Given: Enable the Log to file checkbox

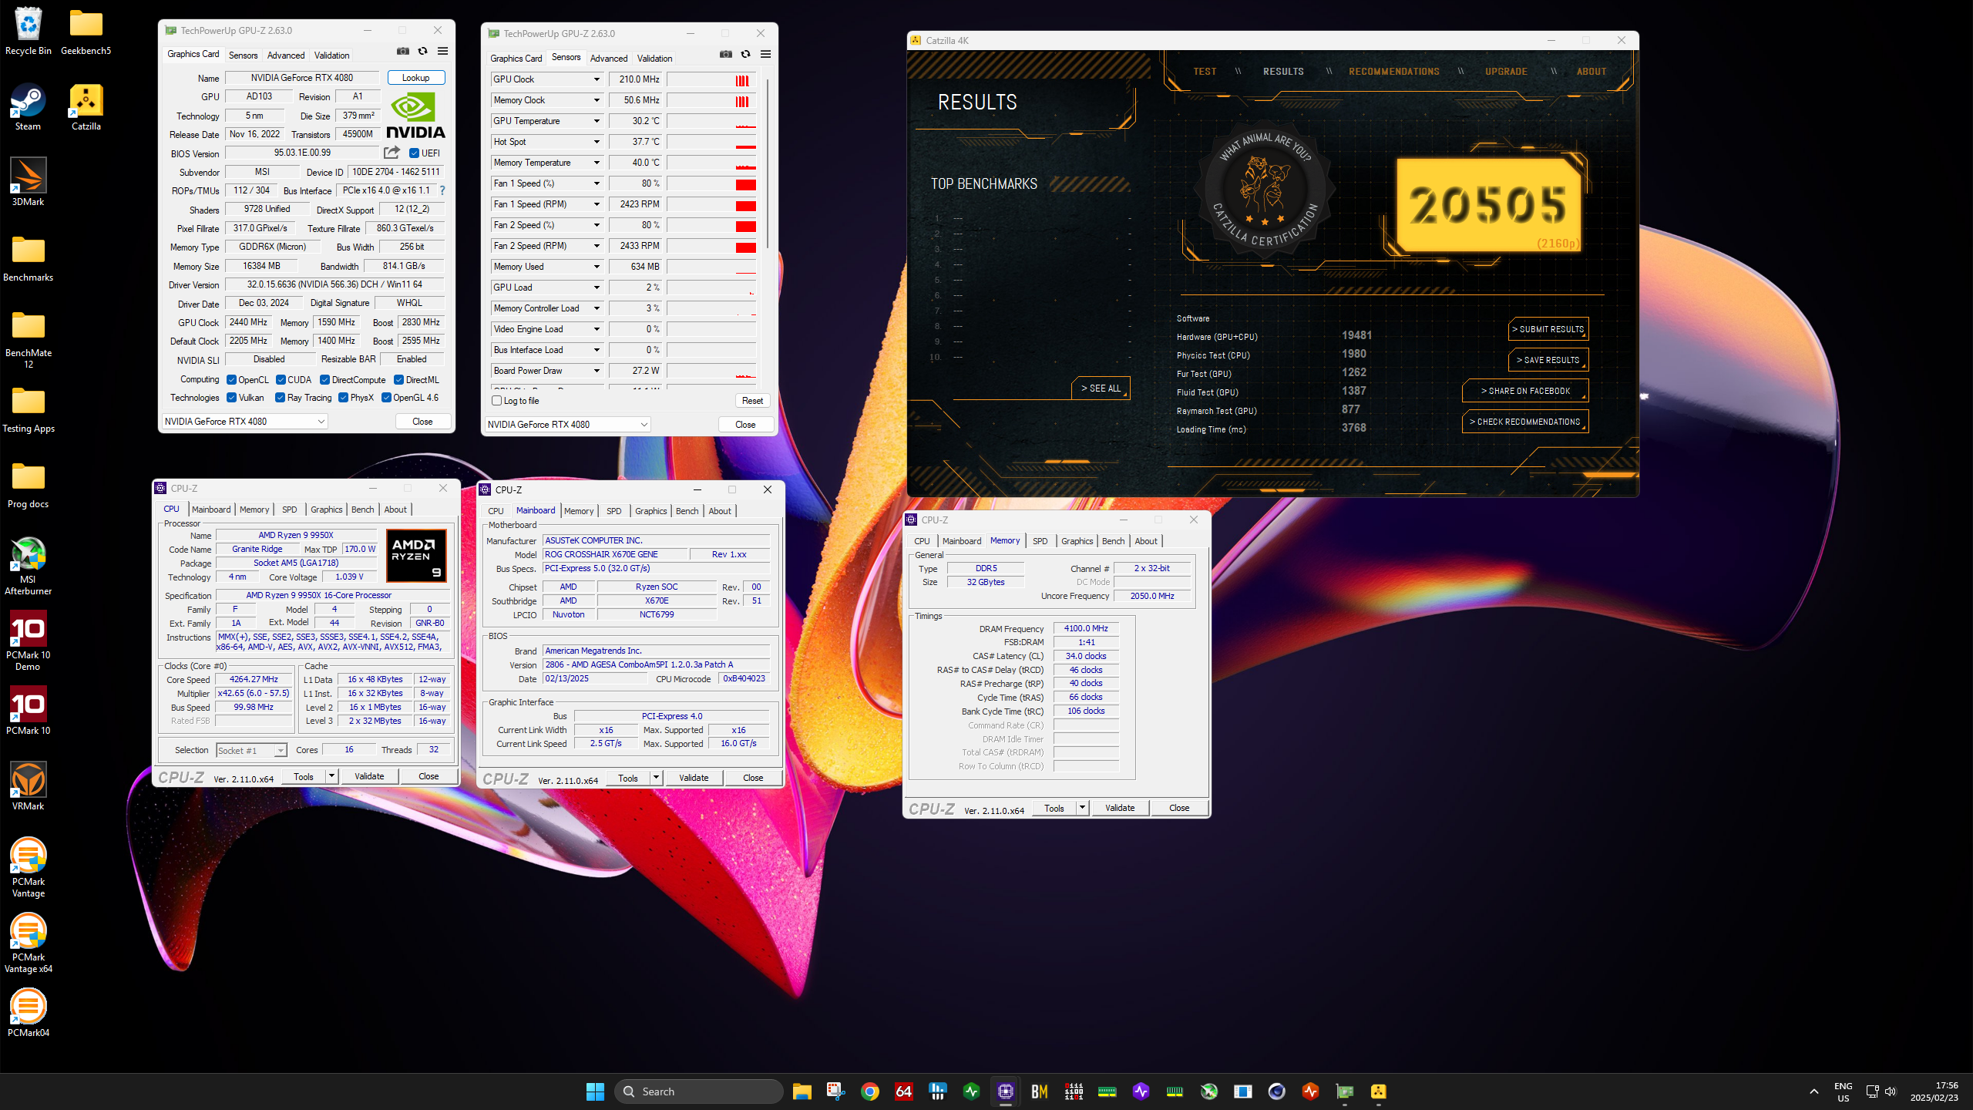Looking at the screenshot, I should (497, 401).
